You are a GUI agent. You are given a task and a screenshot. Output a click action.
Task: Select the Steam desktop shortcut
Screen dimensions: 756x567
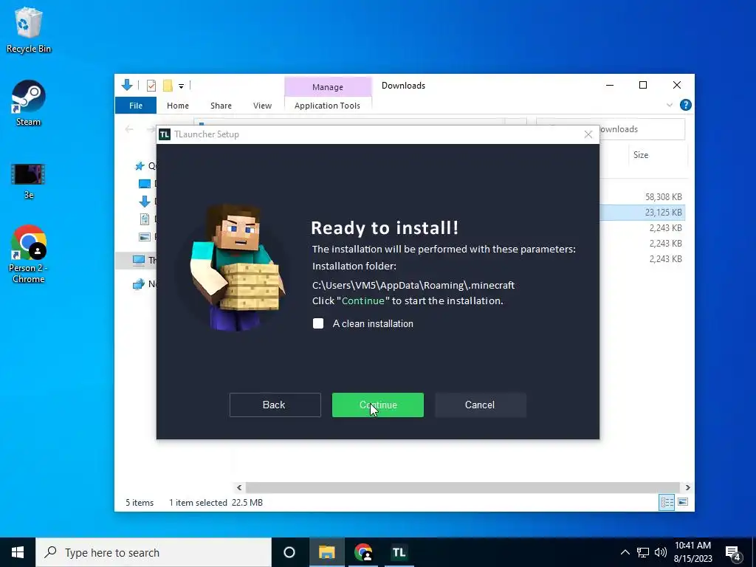coord(29,103)
